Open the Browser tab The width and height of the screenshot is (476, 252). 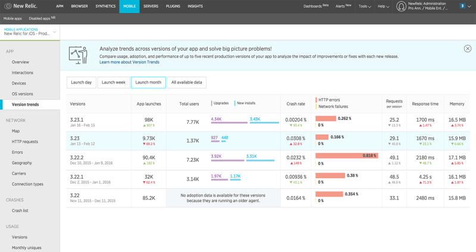tap(79, 6)
